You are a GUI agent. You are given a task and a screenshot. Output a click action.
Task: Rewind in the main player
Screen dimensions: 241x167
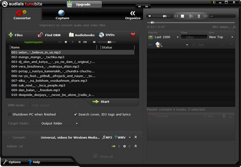click(x=176, y=16)
